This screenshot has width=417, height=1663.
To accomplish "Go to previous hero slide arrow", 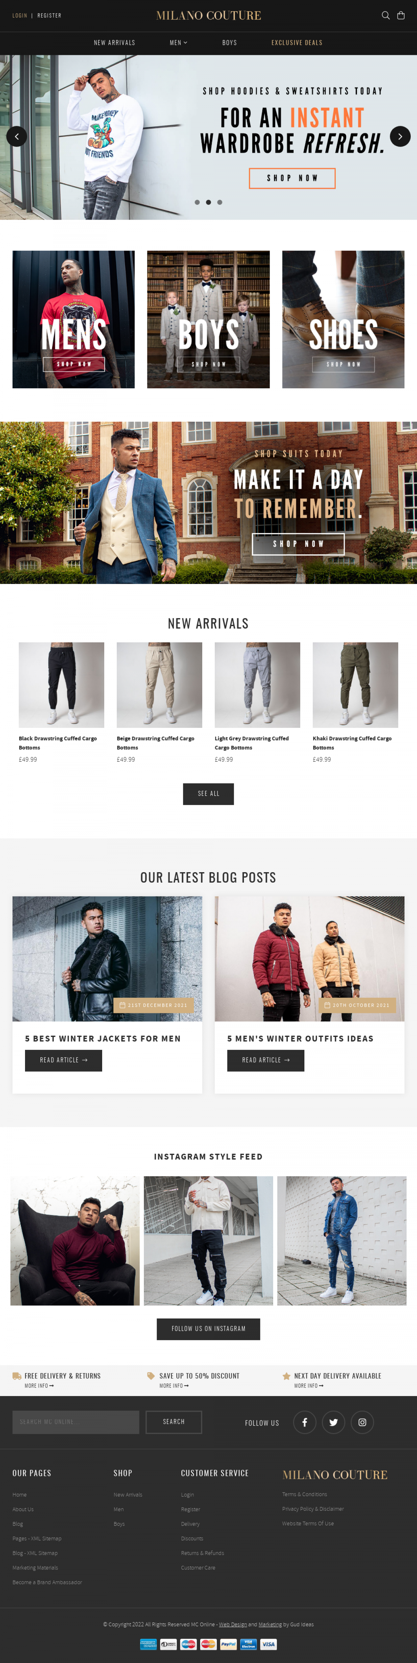I will click(17, 136).
